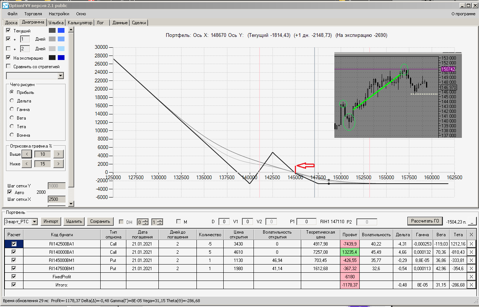Uncheck Расчет for the RI142500BA1 row
The width and height of the screenshot is (479, 307).
(14, 244)
